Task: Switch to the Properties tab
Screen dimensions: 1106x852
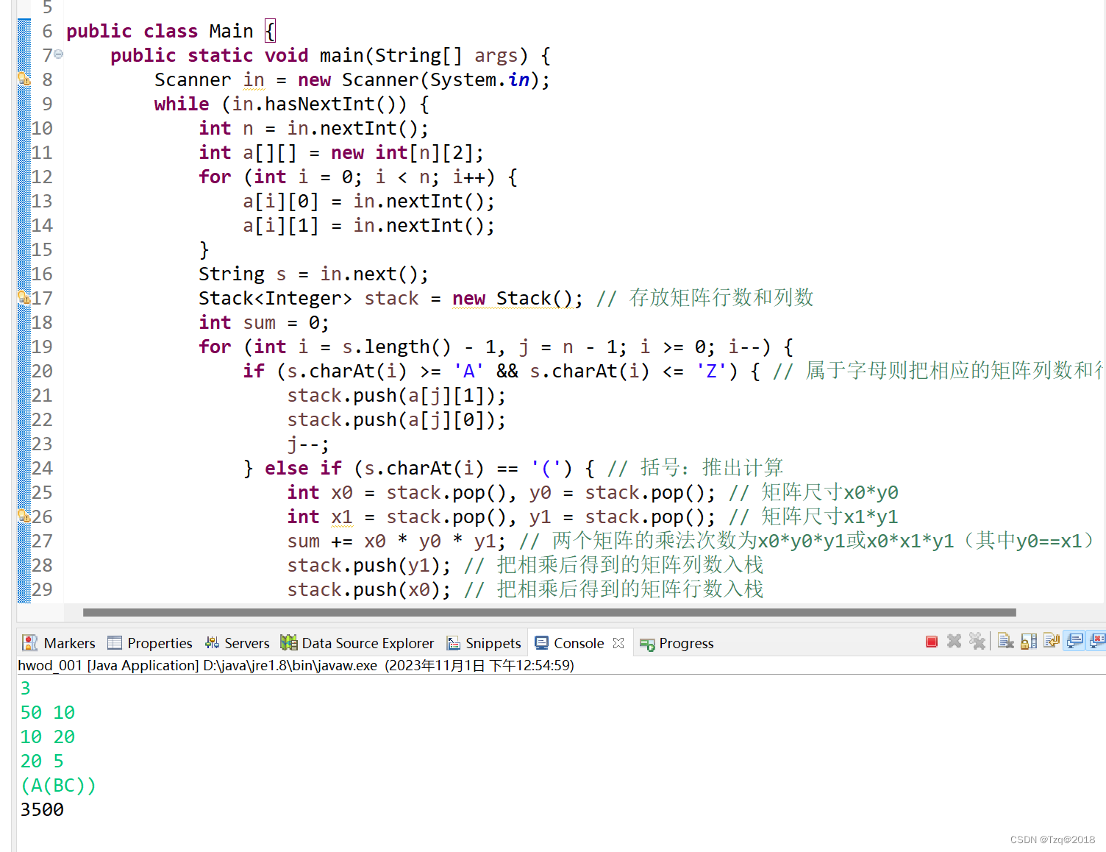Action: [150, 643]
